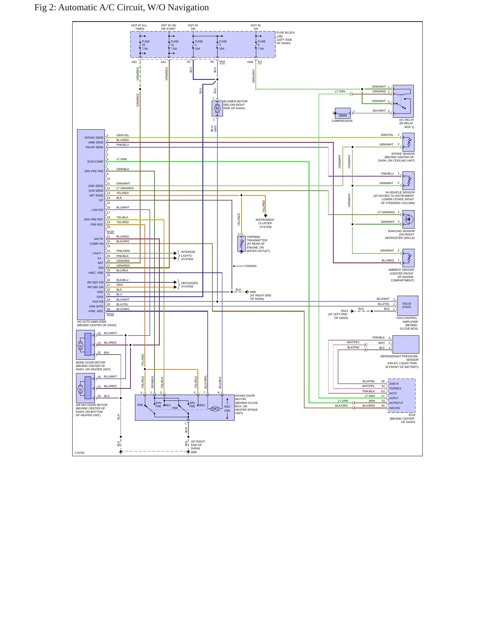495x640 pixels.
Task: Select the Solid State fan control amplifier box
Action: click(x=408, y=306)
